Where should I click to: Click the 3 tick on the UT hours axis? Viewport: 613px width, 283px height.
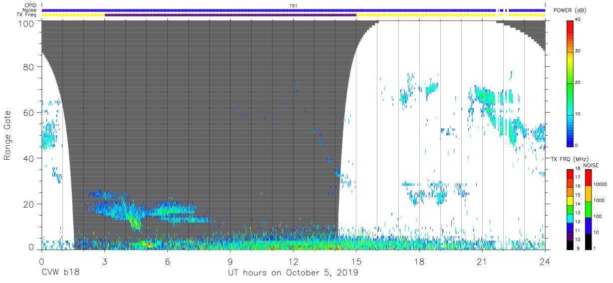tap(105, 262)
